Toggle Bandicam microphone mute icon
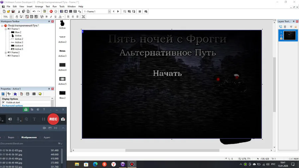This screenshot has width=299, height=168. point(19,119)
